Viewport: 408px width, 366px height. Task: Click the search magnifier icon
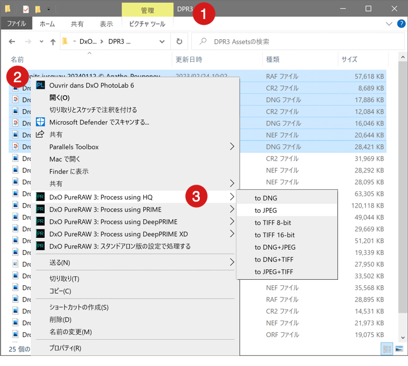[203, 41]
